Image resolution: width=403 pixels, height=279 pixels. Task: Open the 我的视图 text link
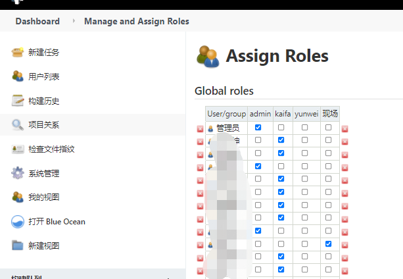point(43,197)
